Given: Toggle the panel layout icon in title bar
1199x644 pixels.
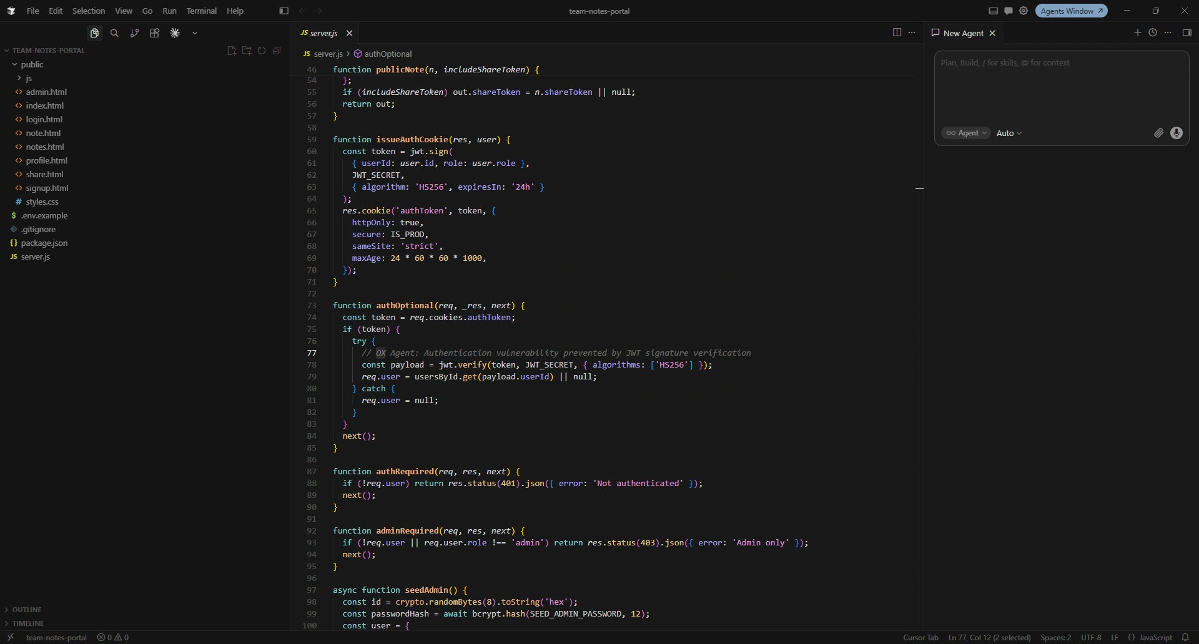Looking at the screenshot, I should [x=993, y=11].
